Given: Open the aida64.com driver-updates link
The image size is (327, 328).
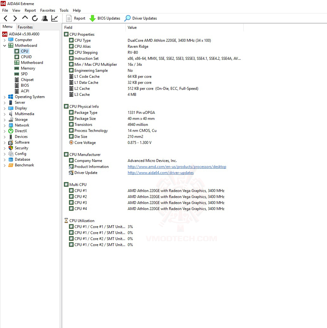Looking at the screenshot, I should tap(161, 173).
